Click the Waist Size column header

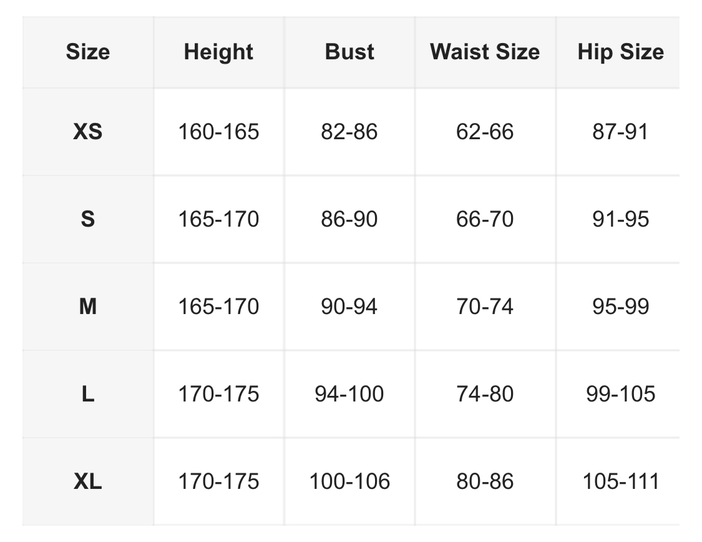pos(485,52)
